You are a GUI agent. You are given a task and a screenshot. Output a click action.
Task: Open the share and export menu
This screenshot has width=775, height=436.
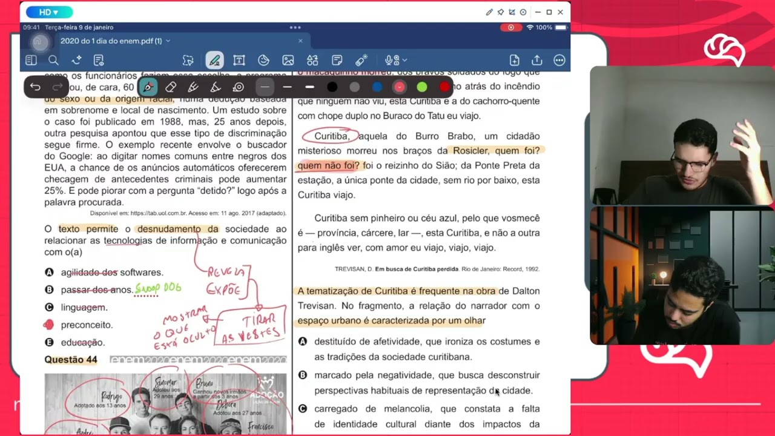click(536, 60)
